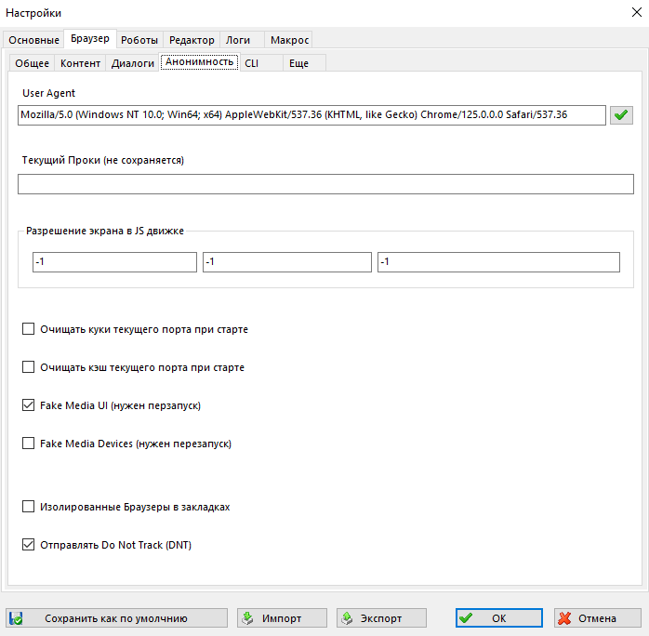Enable Fake Media Devices checkbox
This screenshot has height=636, width=649.
point(28,444)
